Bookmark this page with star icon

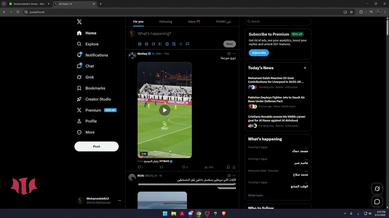[351, 12]
